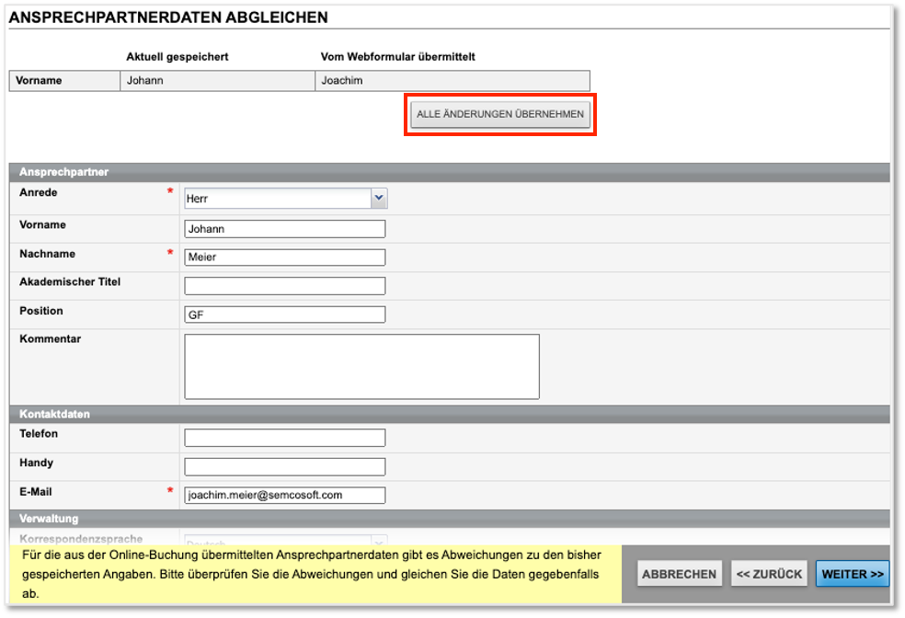Click into the Akademischer Titel field

point(284,286)
